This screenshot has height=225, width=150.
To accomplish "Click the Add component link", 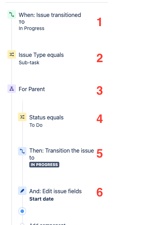I will (x=47, y=224).
